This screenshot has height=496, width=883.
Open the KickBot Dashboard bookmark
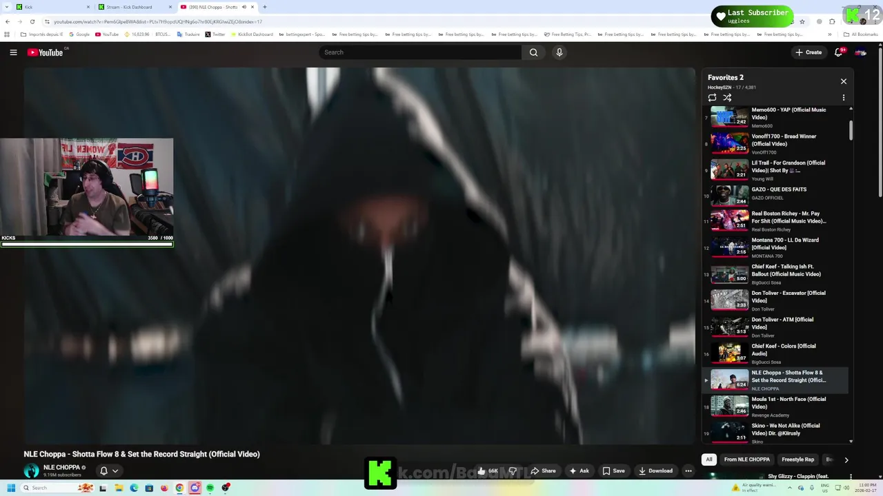(x=252, y=34)
